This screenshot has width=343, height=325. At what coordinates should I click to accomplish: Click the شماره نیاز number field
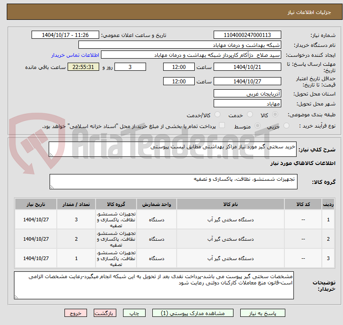(x=247, y=35)
